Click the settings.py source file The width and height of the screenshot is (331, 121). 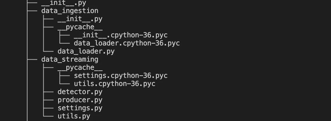point(80,108)
